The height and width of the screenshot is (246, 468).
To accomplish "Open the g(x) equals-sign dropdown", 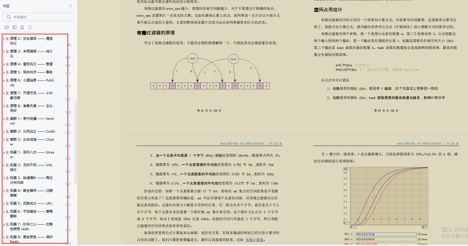I will 354,239.
